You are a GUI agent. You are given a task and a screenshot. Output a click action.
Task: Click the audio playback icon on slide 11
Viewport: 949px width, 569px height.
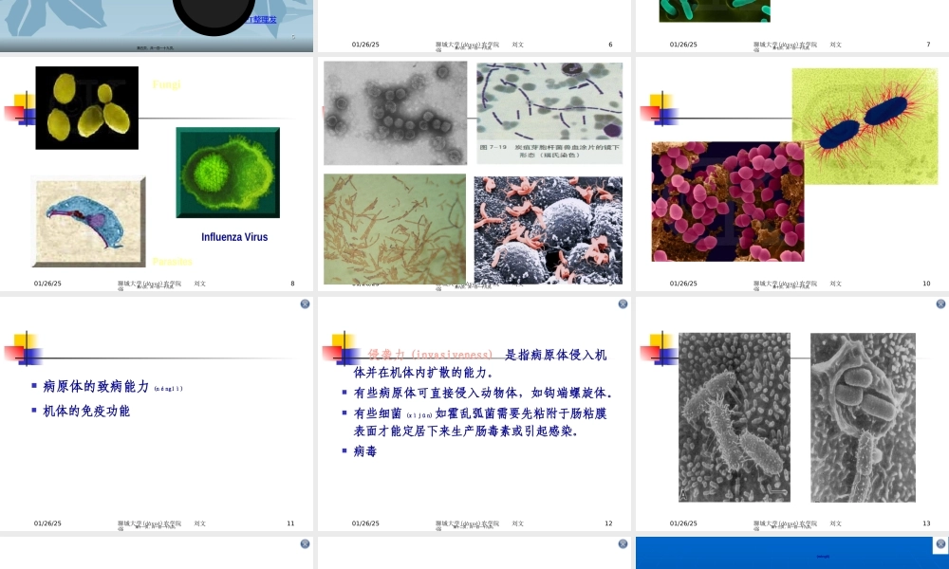(x=305, y=303)
